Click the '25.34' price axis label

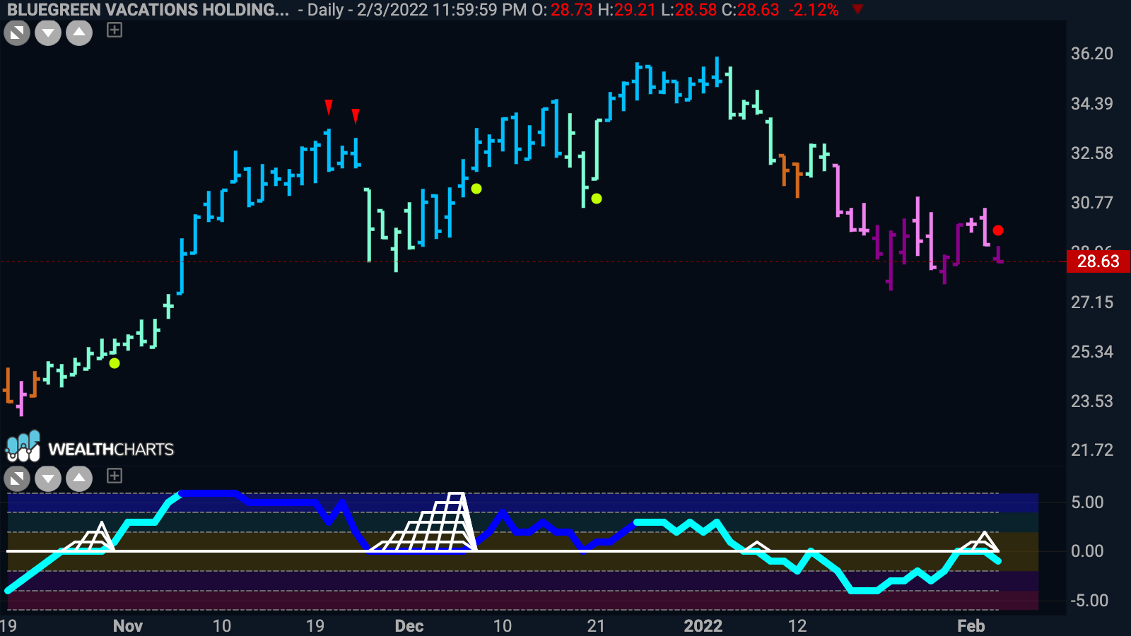(x=1091, y=352)
